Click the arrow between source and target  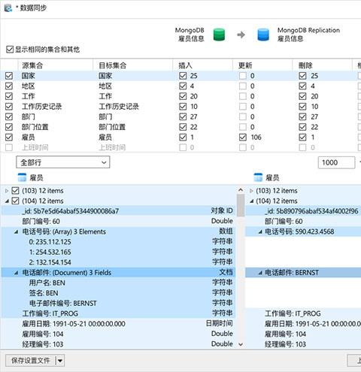coord(241,35)
